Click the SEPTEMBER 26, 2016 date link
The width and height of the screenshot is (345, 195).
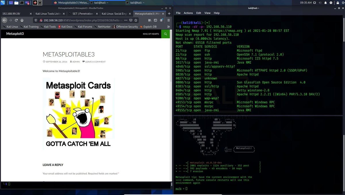pyautogui.click(x=56, y=62)
